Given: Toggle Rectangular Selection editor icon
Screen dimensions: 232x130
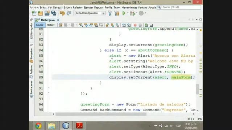Looking at the screenshot, I should [101, 25].
